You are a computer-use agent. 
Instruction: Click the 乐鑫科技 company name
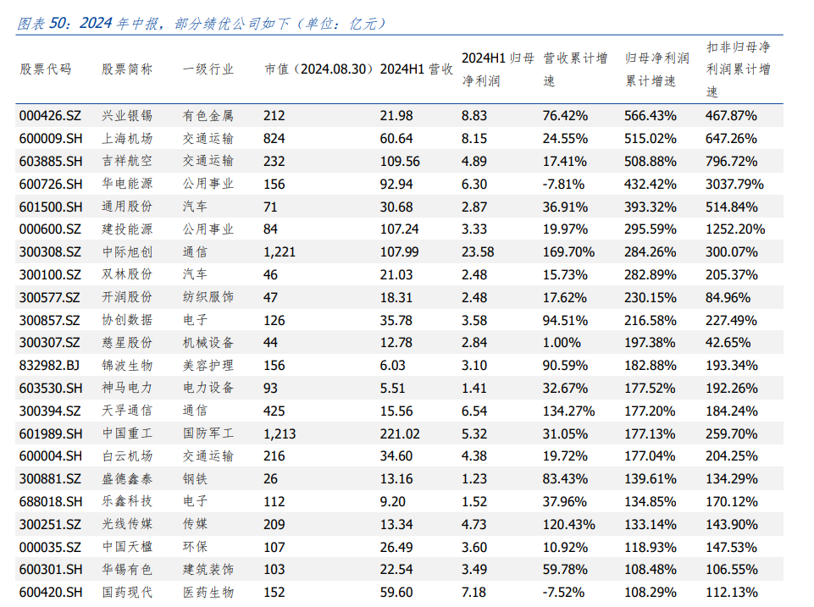tap(127, 502)
